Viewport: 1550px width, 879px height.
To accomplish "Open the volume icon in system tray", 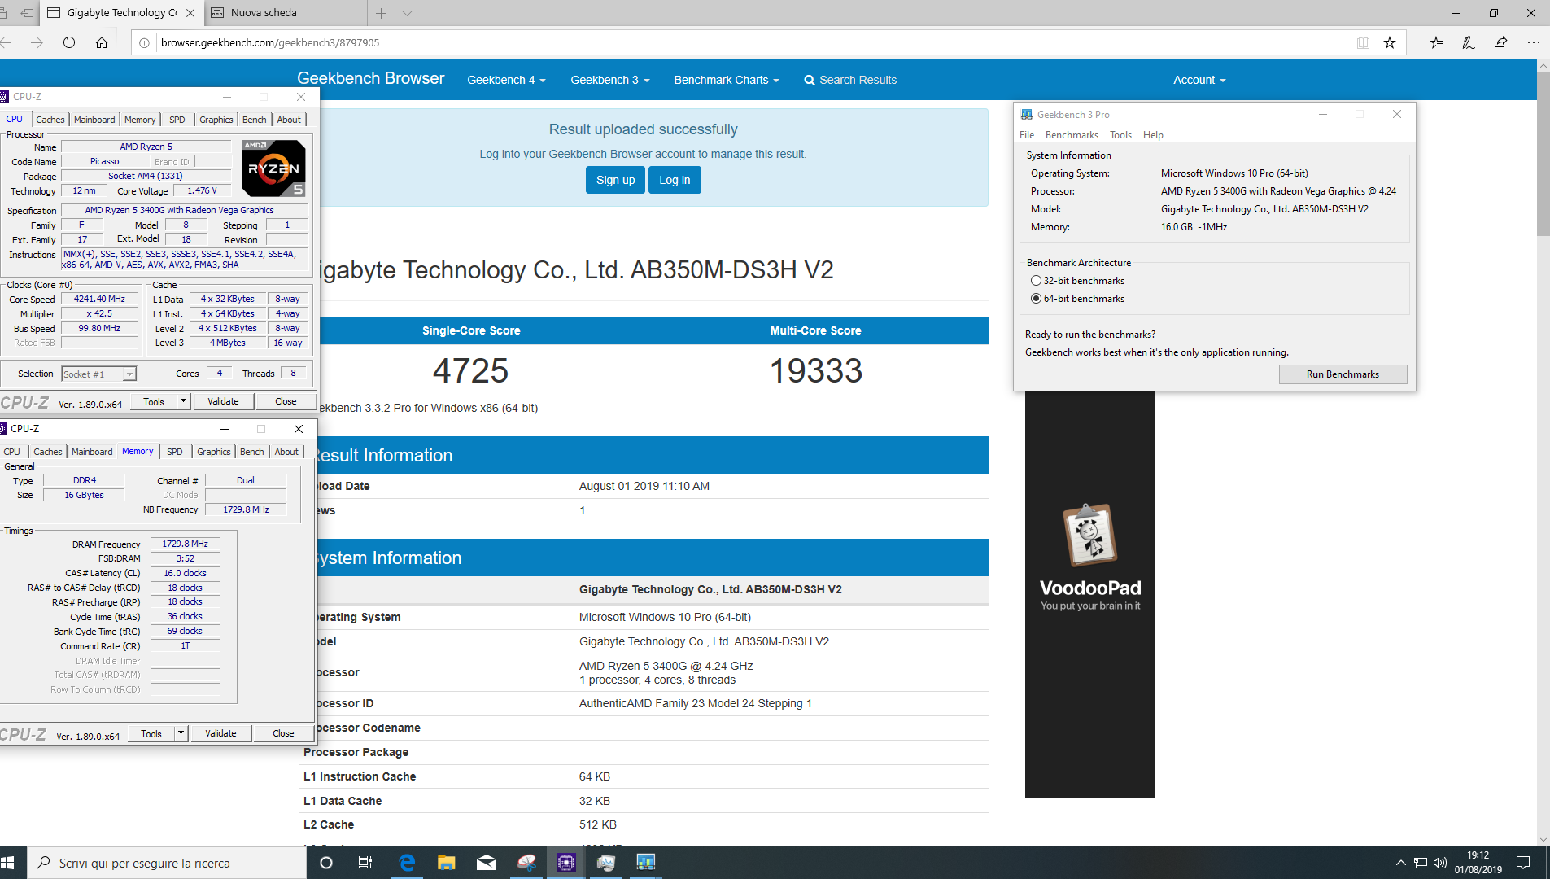I will point(1440,863).
